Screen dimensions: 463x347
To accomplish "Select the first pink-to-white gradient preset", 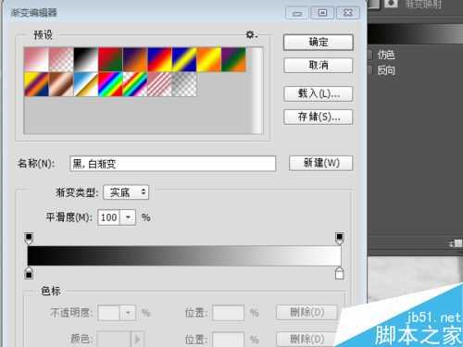I will [x=36, y=59].
